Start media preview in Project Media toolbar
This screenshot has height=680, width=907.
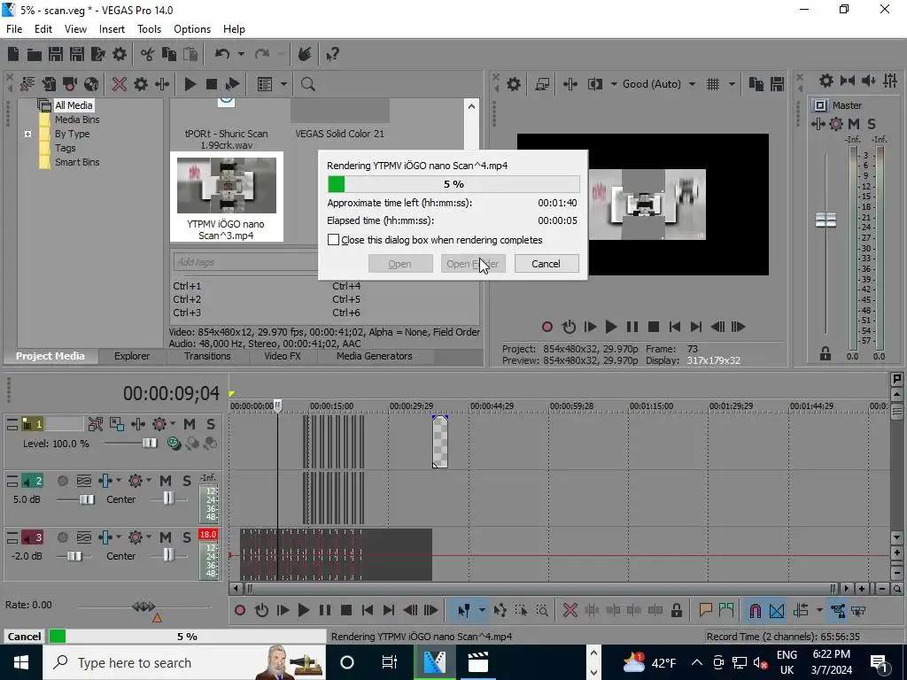coord(190,84)
